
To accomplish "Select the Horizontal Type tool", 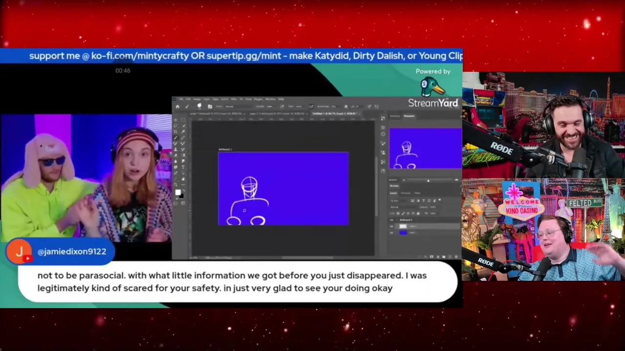I will click(183, 167).
